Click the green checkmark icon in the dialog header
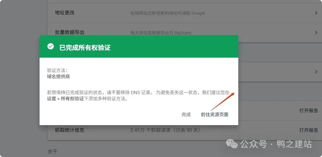The image size is (322, 157). coord(51,46)
